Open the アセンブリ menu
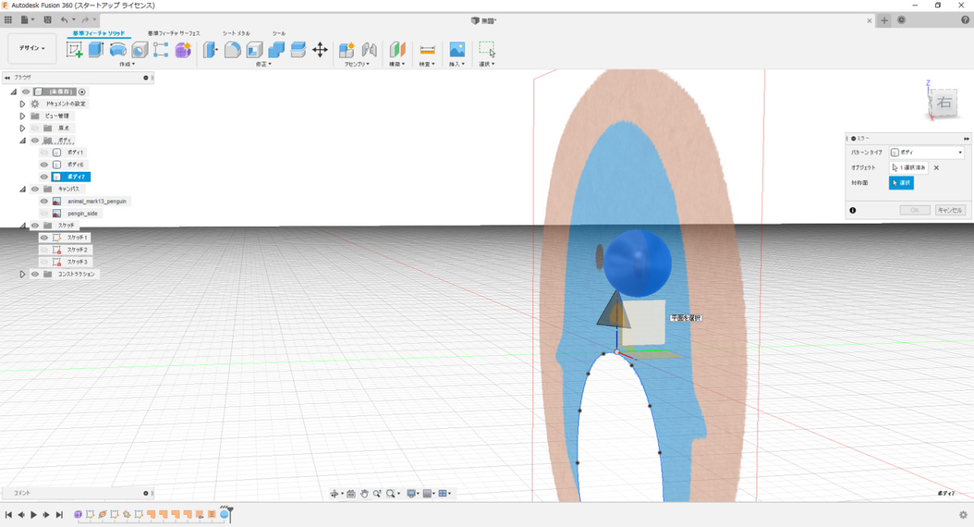The image size is (974, 527). [x=357, y=64]
